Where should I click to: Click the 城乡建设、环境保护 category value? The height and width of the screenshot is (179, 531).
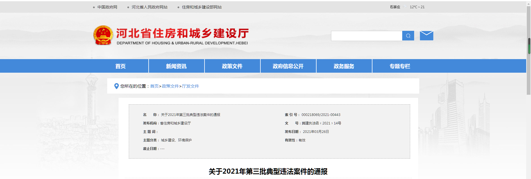(x=176, y=140)
